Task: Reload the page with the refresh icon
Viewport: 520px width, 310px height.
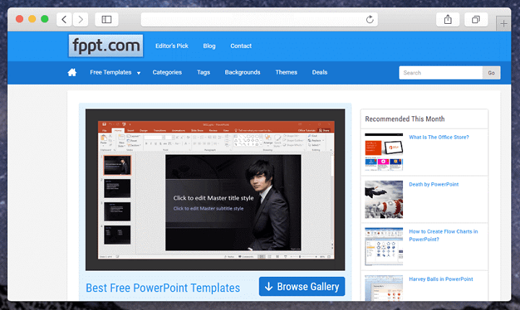Action: click(x=370, y=20)
